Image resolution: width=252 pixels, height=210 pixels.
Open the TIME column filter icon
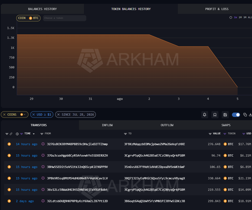22,134
